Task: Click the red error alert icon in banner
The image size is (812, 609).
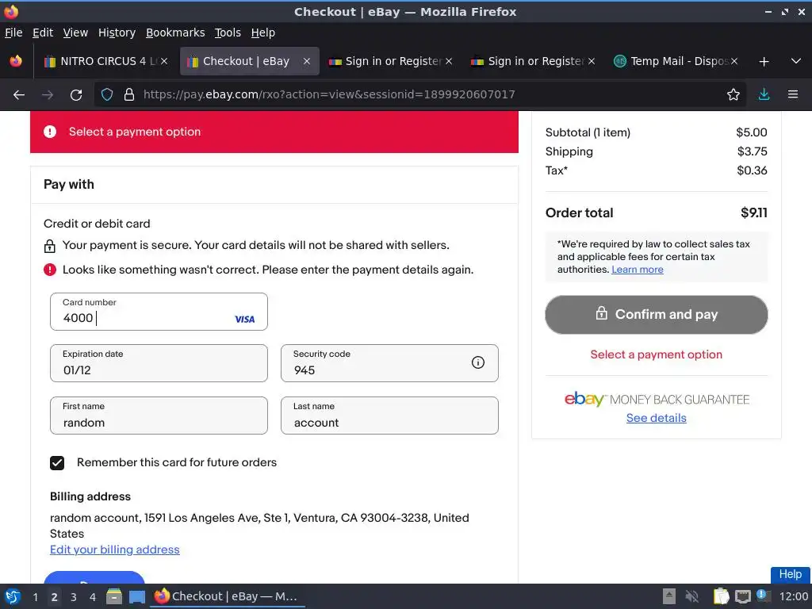Action: click(x=50, y=132)
